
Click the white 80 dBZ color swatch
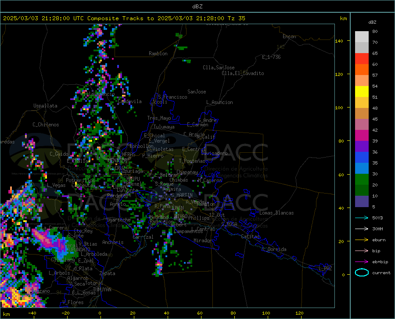click(x=362, y=37)
